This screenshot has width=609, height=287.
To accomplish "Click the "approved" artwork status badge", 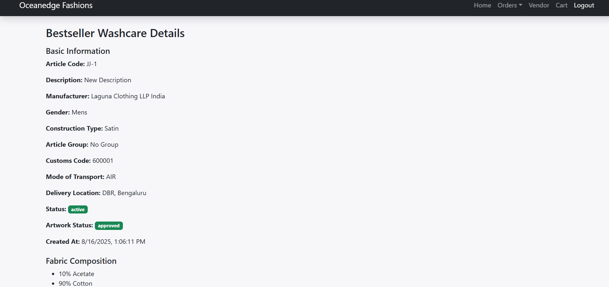I will (x=109, y=226).
